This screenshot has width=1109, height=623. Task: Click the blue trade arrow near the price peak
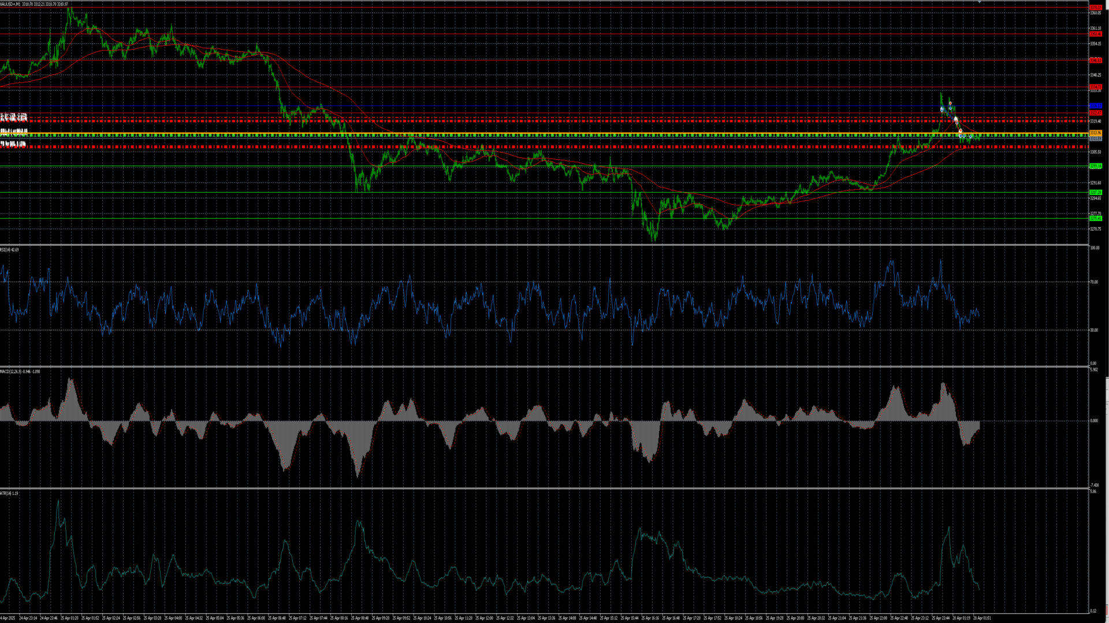click(x=942, y=109)
